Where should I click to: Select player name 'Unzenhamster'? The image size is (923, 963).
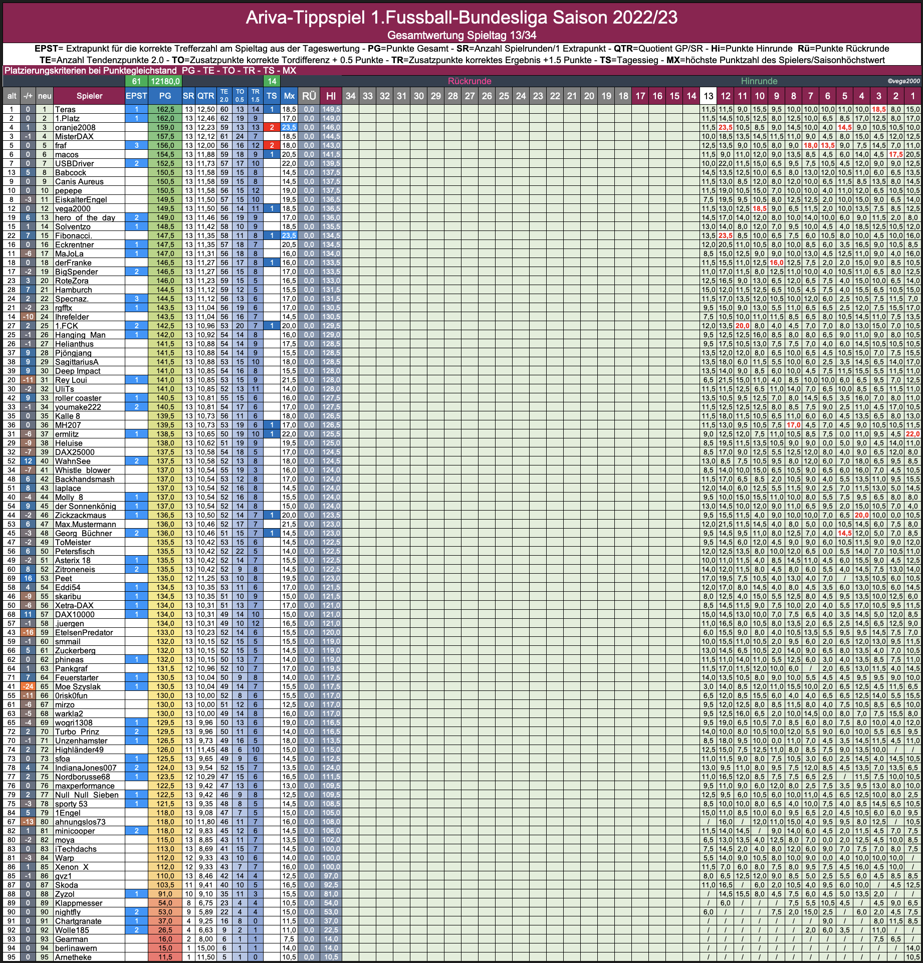[x=81, y=741]
